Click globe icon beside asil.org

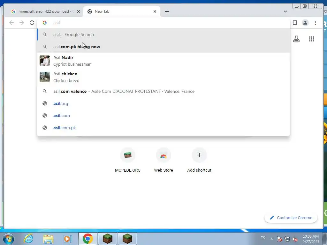tap(45, 103)
